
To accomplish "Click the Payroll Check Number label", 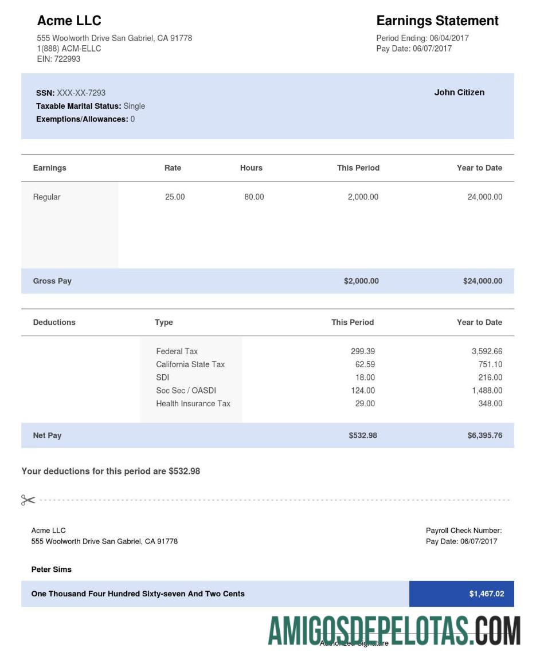I will coord(463,531).
